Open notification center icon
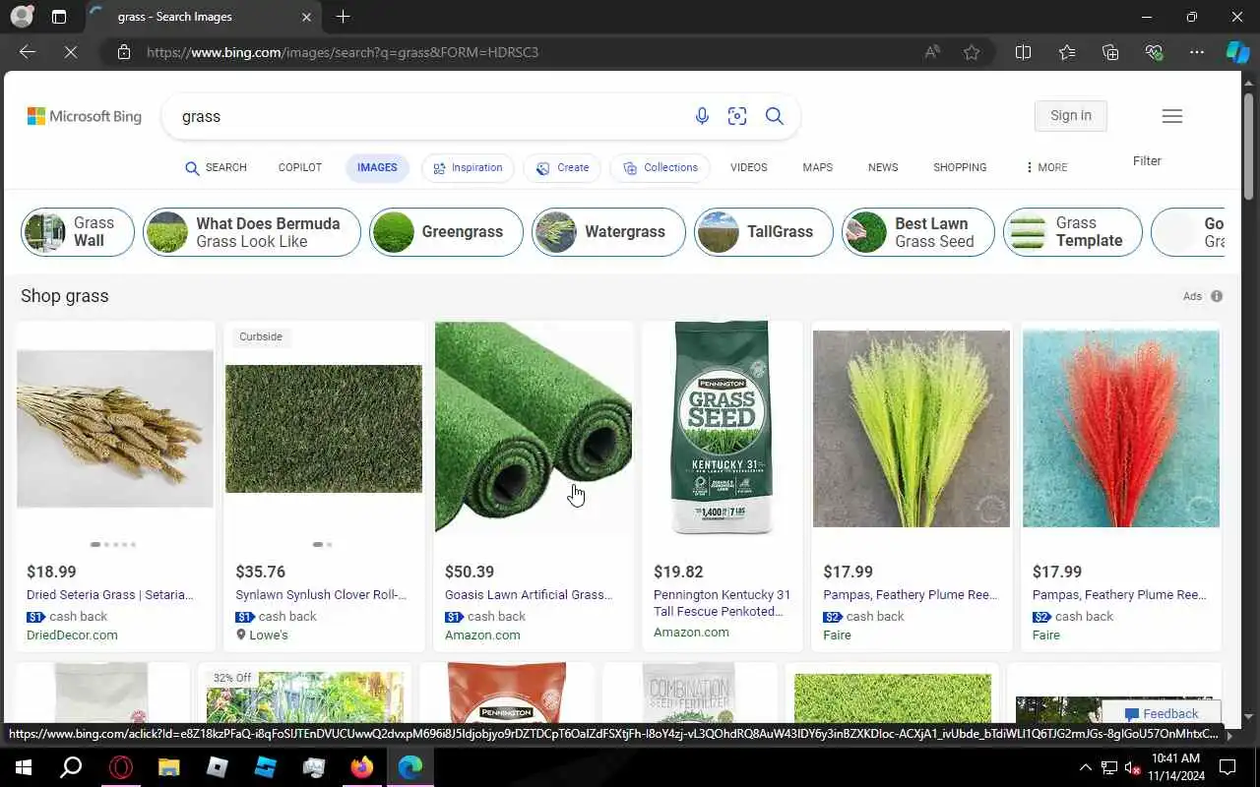This screenshot has height=787, width=1260. [1228, 767]
